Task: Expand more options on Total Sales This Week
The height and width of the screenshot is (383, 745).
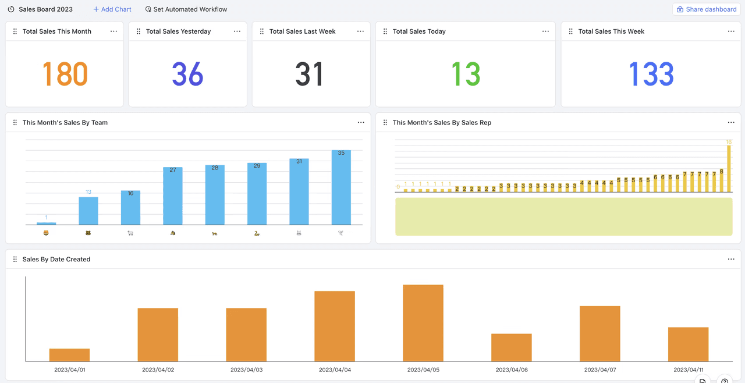Action: pos(731,31)
